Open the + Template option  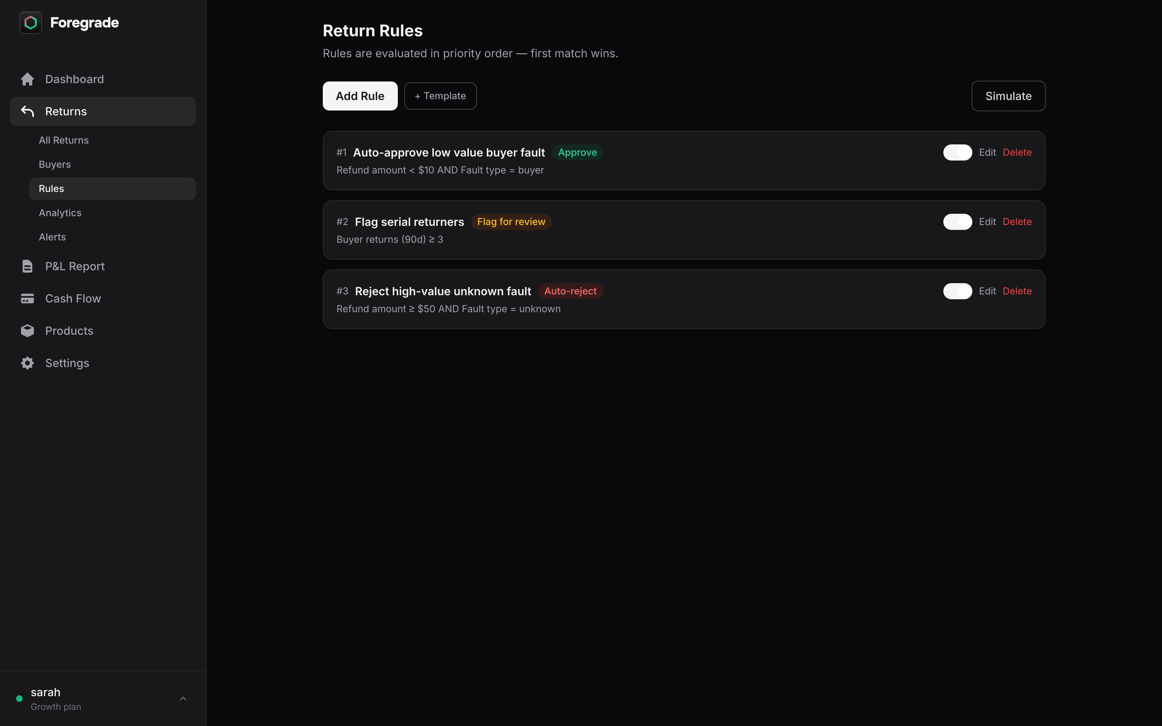coord(439,95)
